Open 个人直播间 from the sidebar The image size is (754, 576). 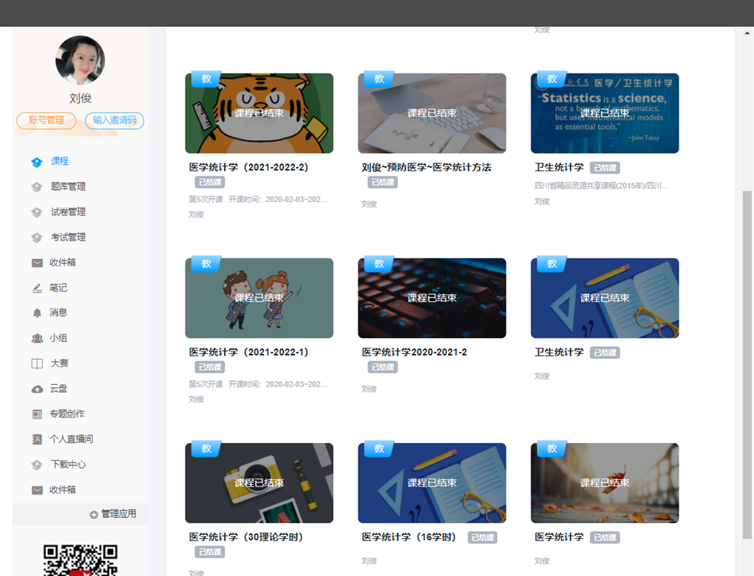[x=71, y=439]
